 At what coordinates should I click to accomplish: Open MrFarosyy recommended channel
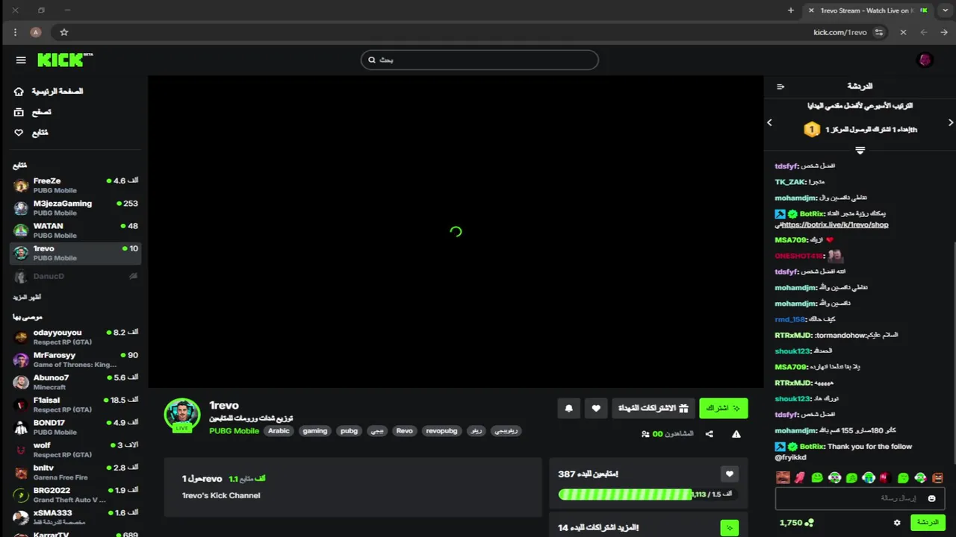tap(75, 359)
